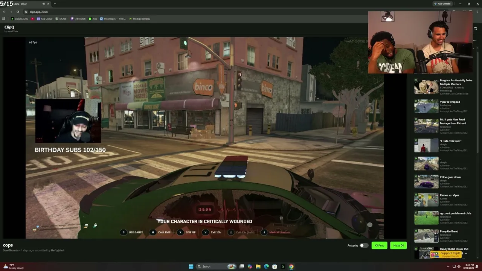Select the clip 34 thumbnail by abagh
This screenshot has width=482, height=271.
coord(426,163)
